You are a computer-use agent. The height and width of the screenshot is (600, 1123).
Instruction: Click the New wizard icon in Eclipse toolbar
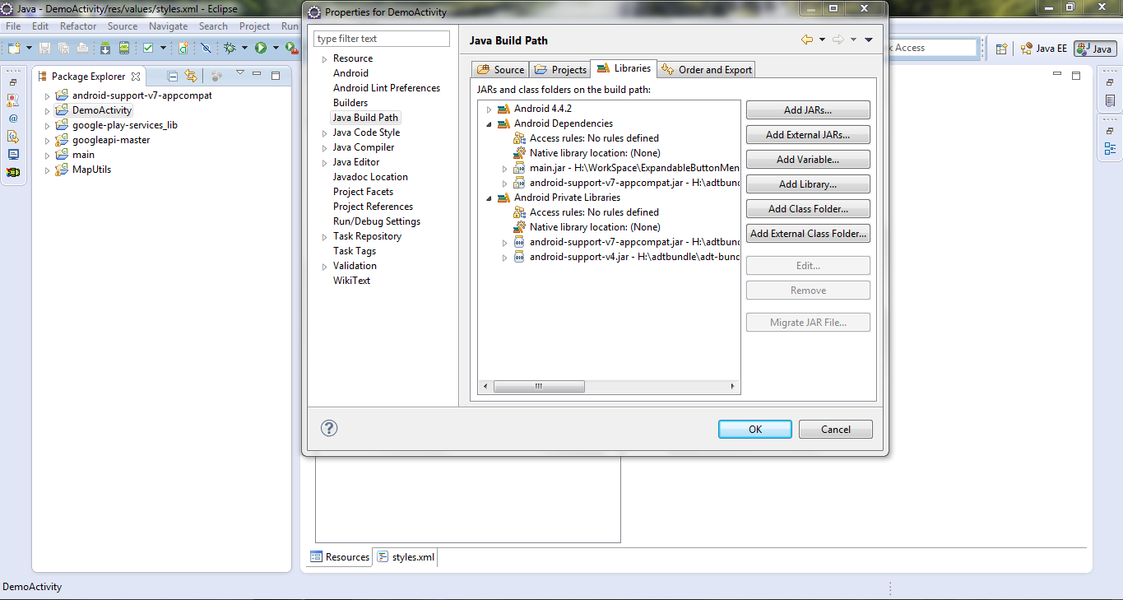click(x=14, y=48)
